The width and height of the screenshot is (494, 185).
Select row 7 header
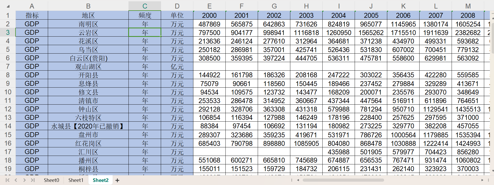tap(8, 66)
